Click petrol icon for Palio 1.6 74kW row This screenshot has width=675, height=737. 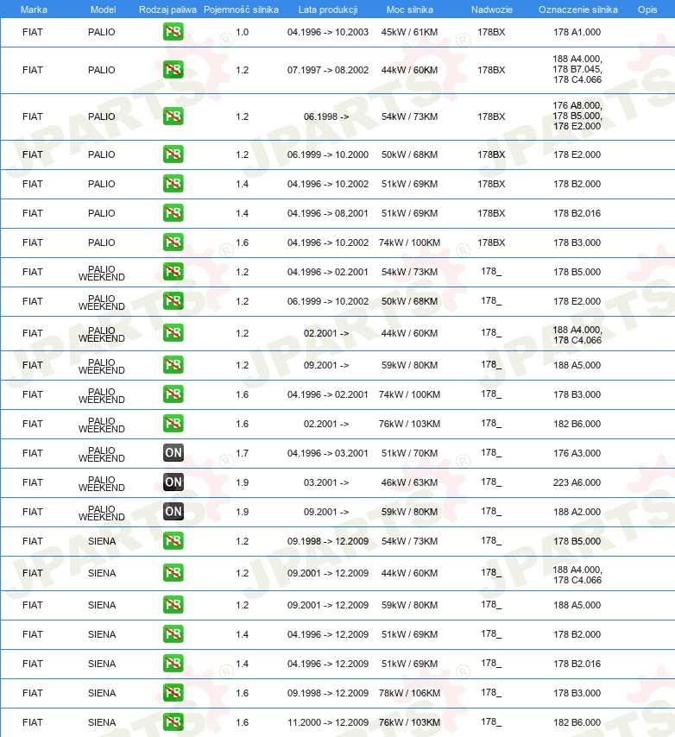click(x=173, y=242)
